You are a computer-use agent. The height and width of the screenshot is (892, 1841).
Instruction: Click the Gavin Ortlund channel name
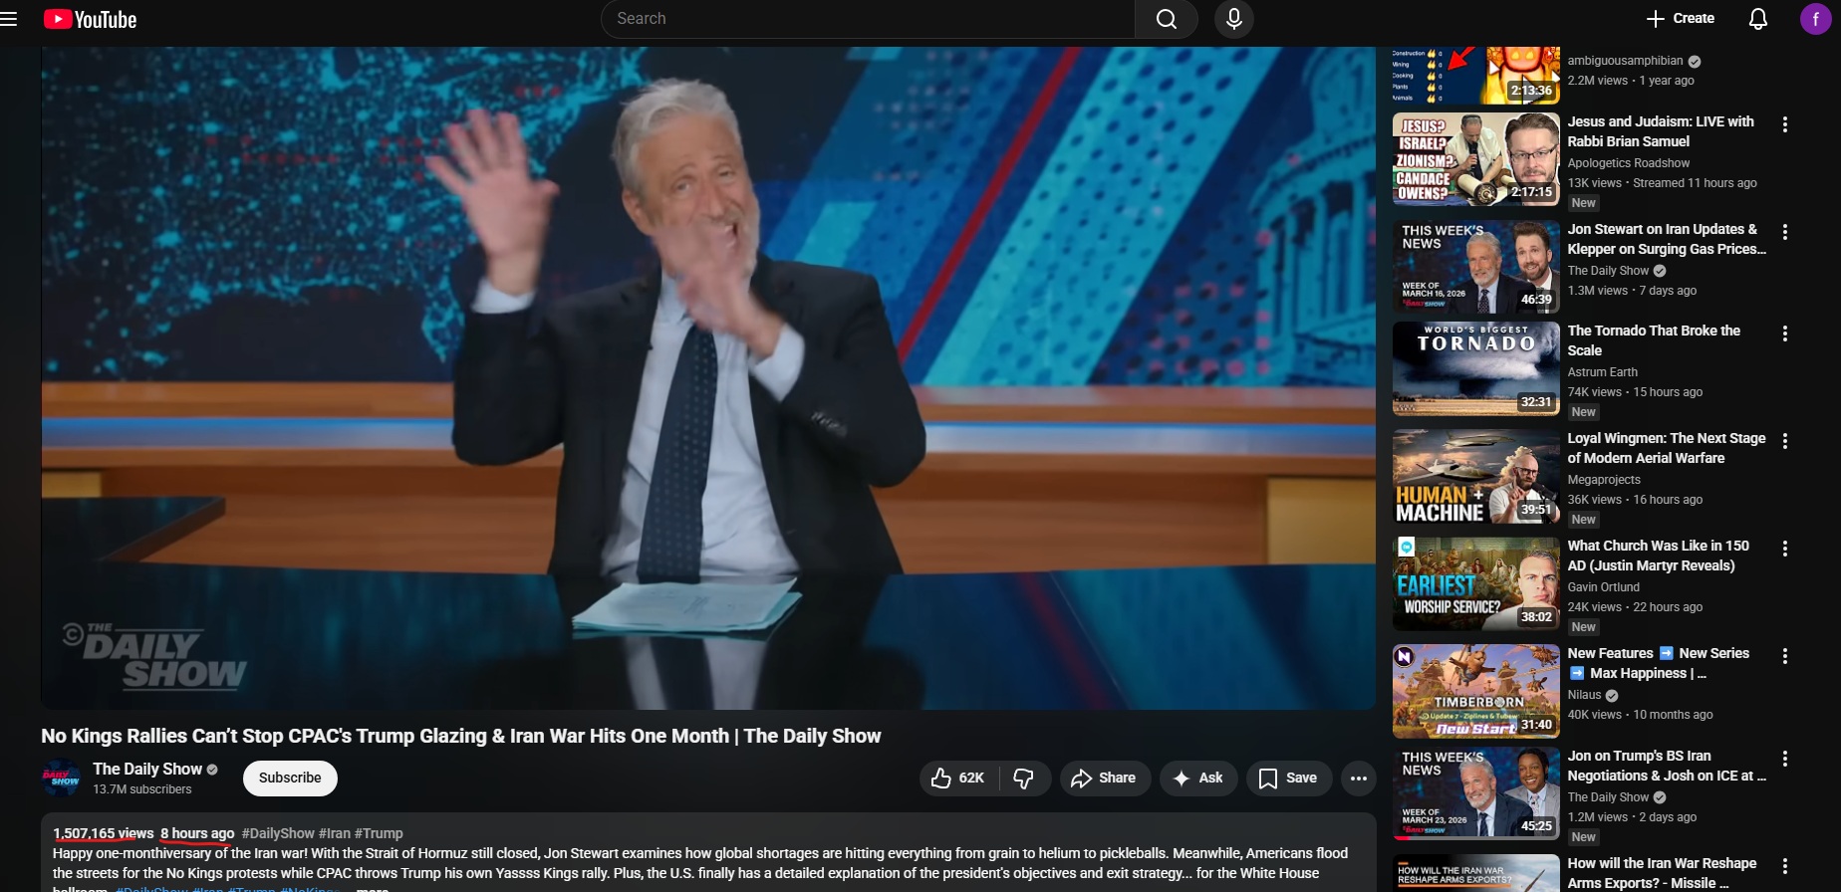1603,587
